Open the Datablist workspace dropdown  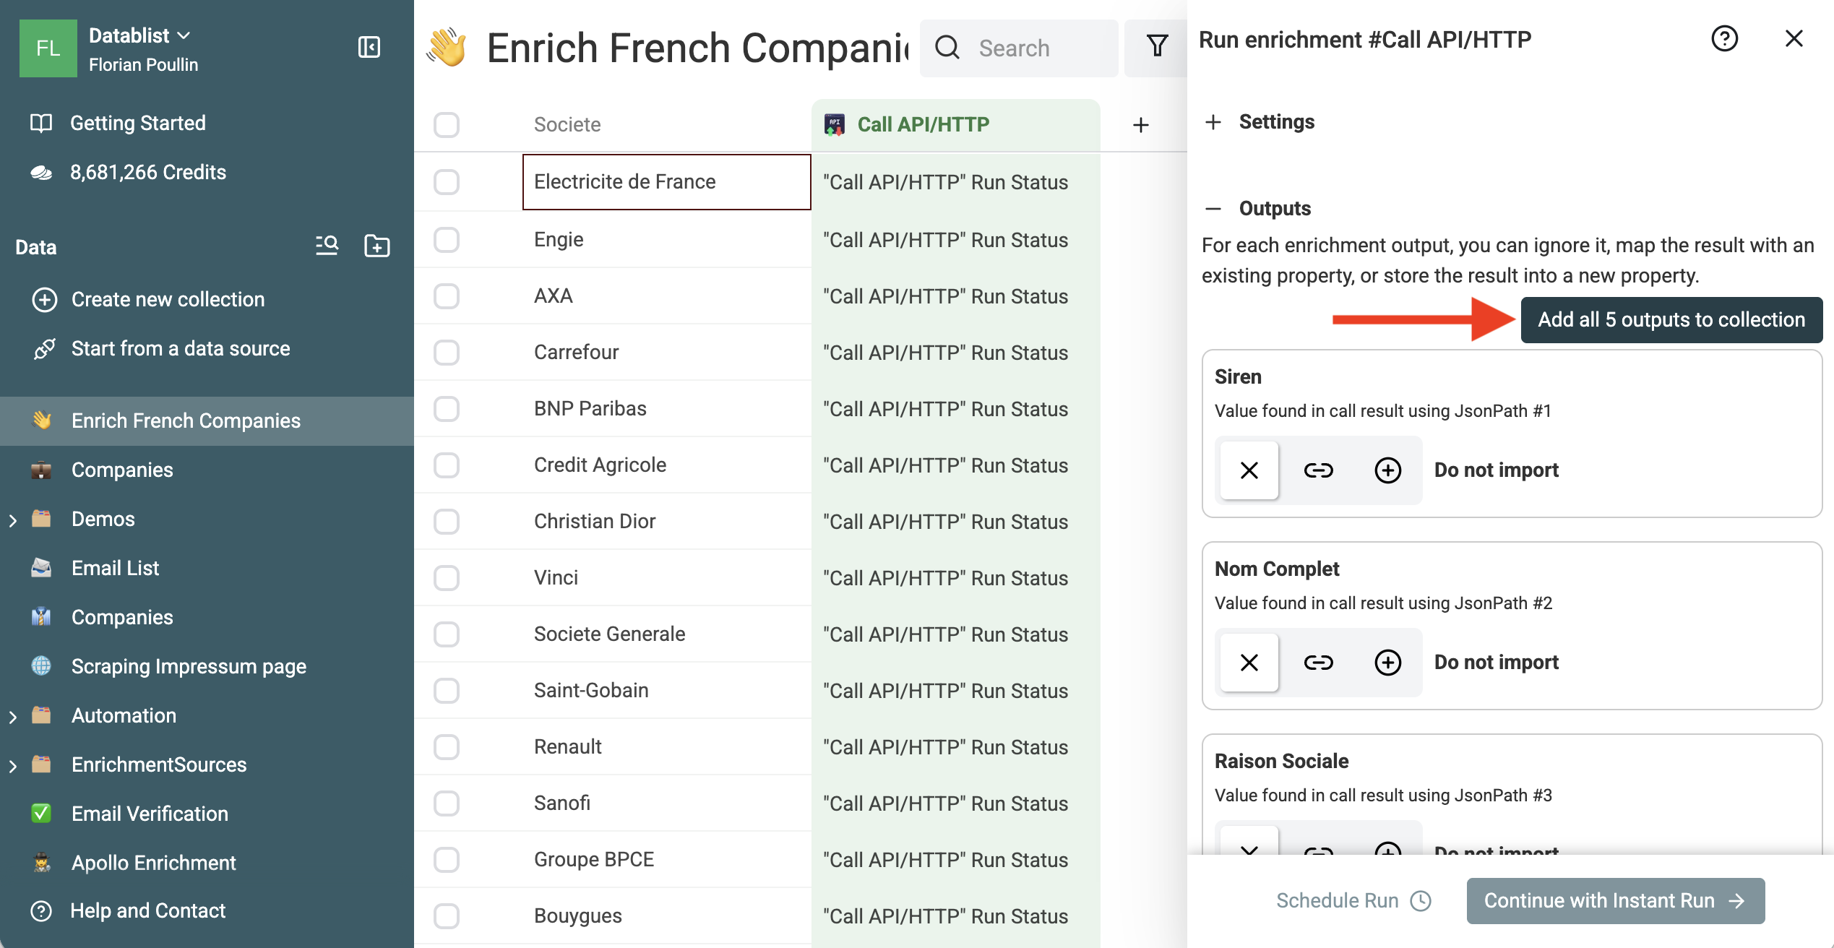pos(139,35)
